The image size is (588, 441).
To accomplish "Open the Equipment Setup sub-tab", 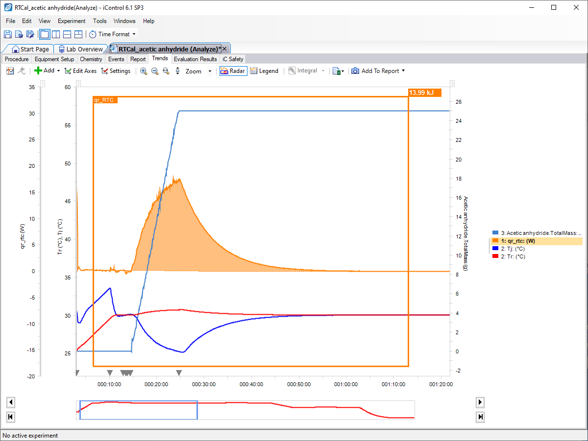I will pos(54,59).
